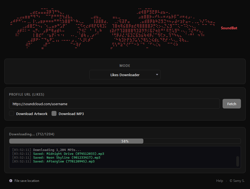Screen dimensions: 250x189
Task: Select log line "Downloading 1,204 MP3s..."
Action: click(57, 150)
